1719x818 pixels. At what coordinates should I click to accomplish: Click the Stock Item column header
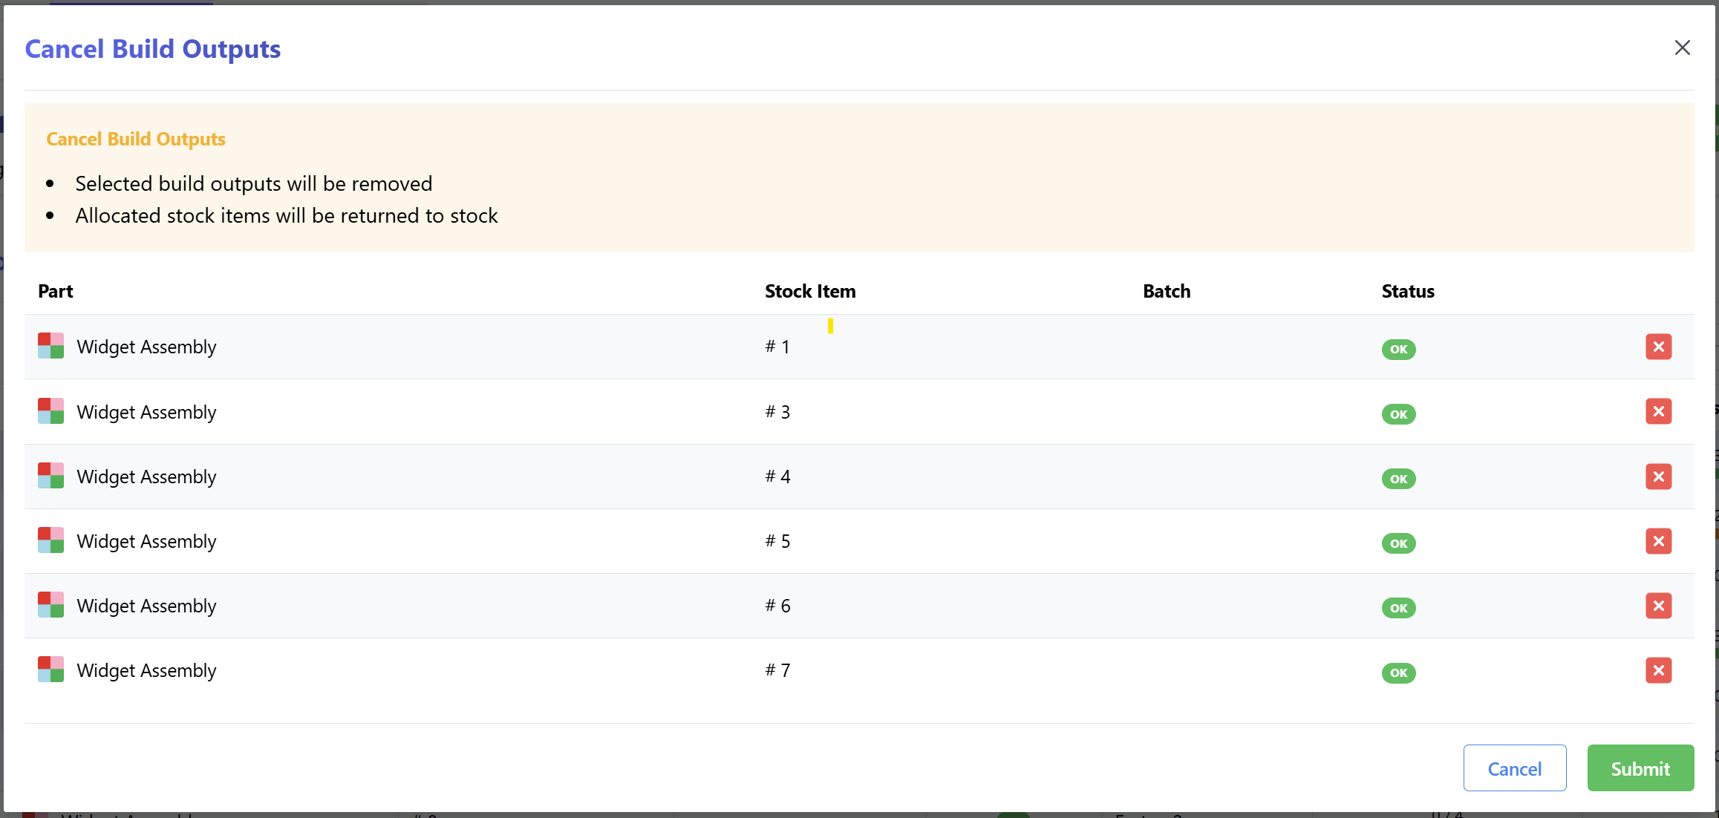click(x=810, y=291)
